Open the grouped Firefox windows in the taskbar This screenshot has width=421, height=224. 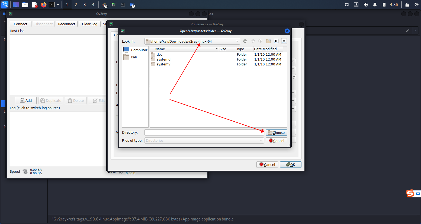point(105,5)
